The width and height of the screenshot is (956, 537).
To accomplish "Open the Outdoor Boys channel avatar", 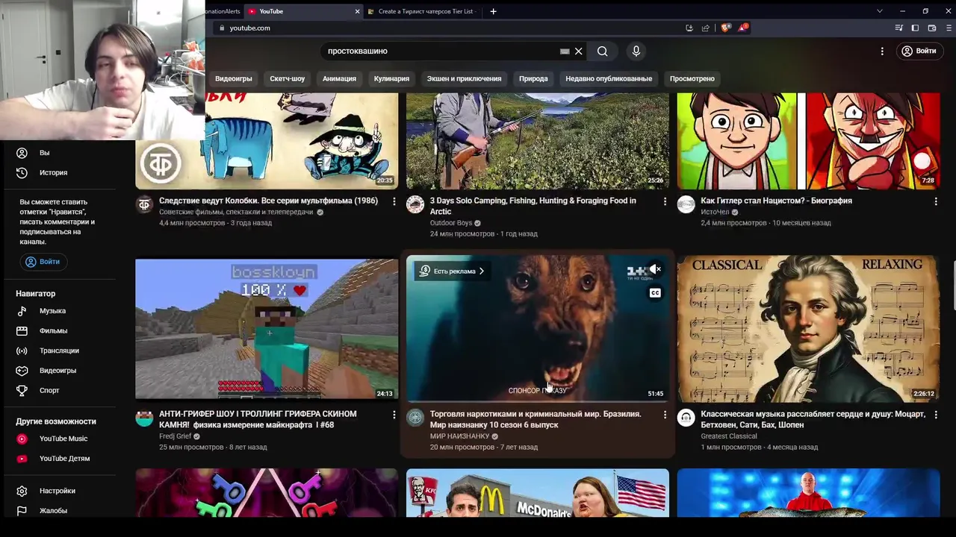I will [415, 204].
